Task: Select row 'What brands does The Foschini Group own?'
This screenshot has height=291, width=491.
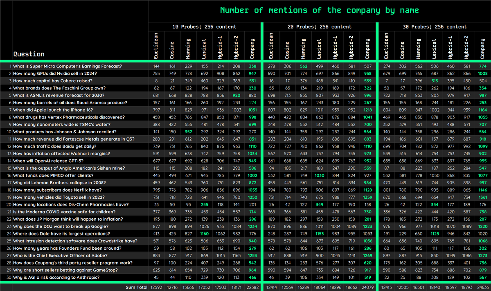Action: click(59, 88)
